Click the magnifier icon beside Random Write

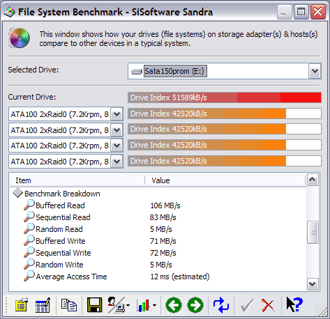(29, 264)
